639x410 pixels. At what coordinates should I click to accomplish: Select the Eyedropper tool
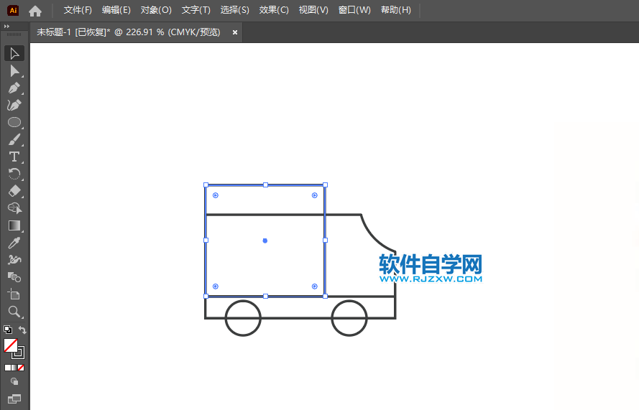14,243
